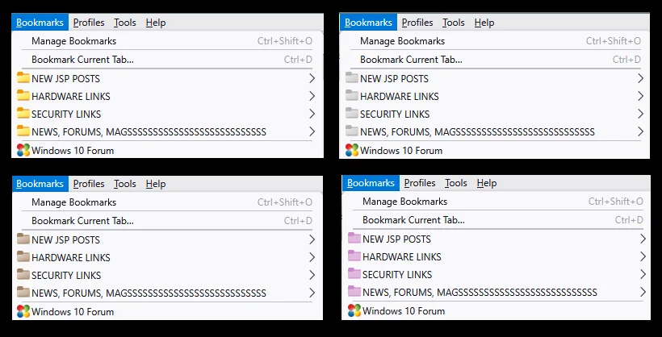This screenshot has width=662, height=337.
Task: Open Help menu above the brown folders
Action: (156, 184)
